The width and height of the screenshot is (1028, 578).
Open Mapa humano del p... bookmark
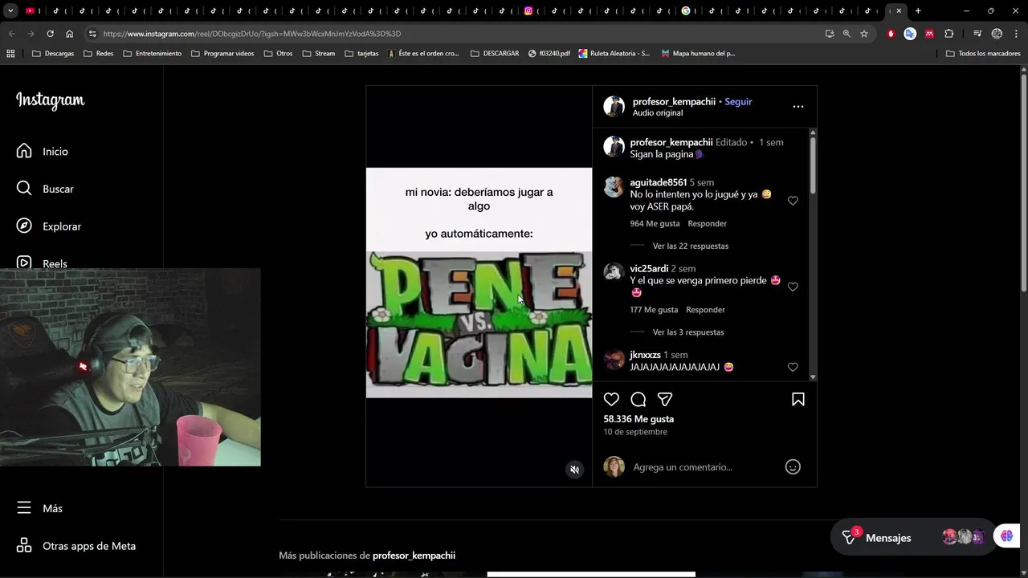click(x=698, y=53)
